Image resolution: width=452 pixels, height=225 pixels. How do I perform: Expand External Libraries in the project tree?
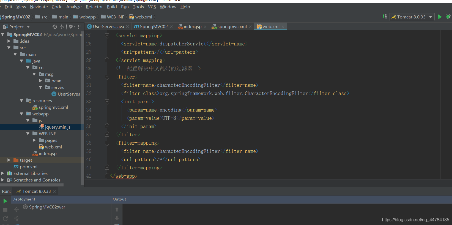[x=3, y=173]
